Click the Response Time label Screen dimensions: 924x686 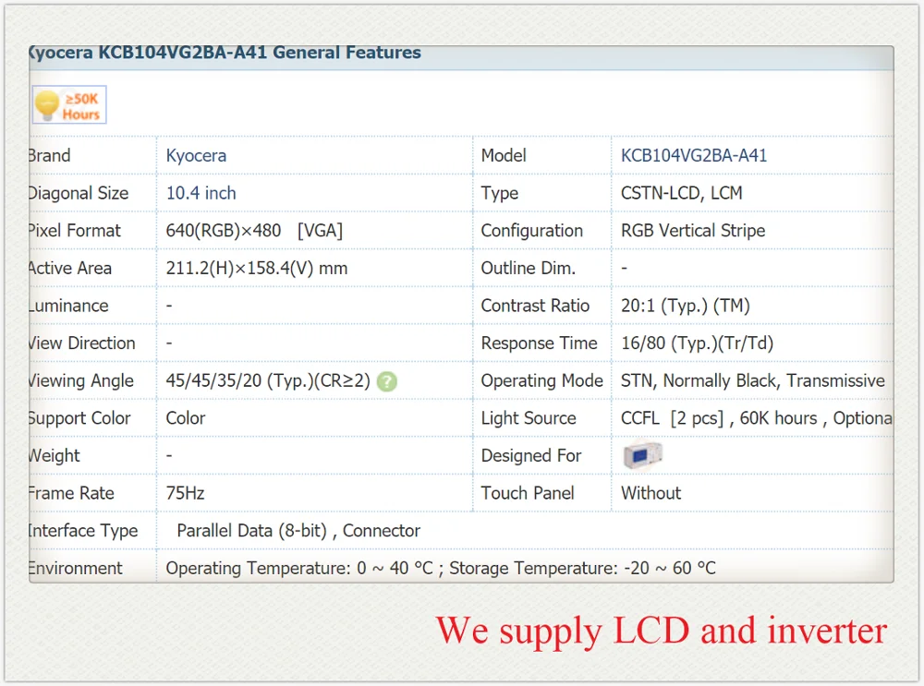pos(540,343)
